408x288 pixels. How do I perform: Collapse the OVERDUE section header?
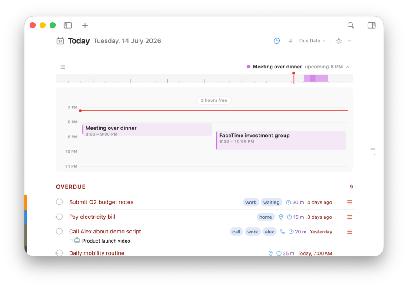coord(71,187)
